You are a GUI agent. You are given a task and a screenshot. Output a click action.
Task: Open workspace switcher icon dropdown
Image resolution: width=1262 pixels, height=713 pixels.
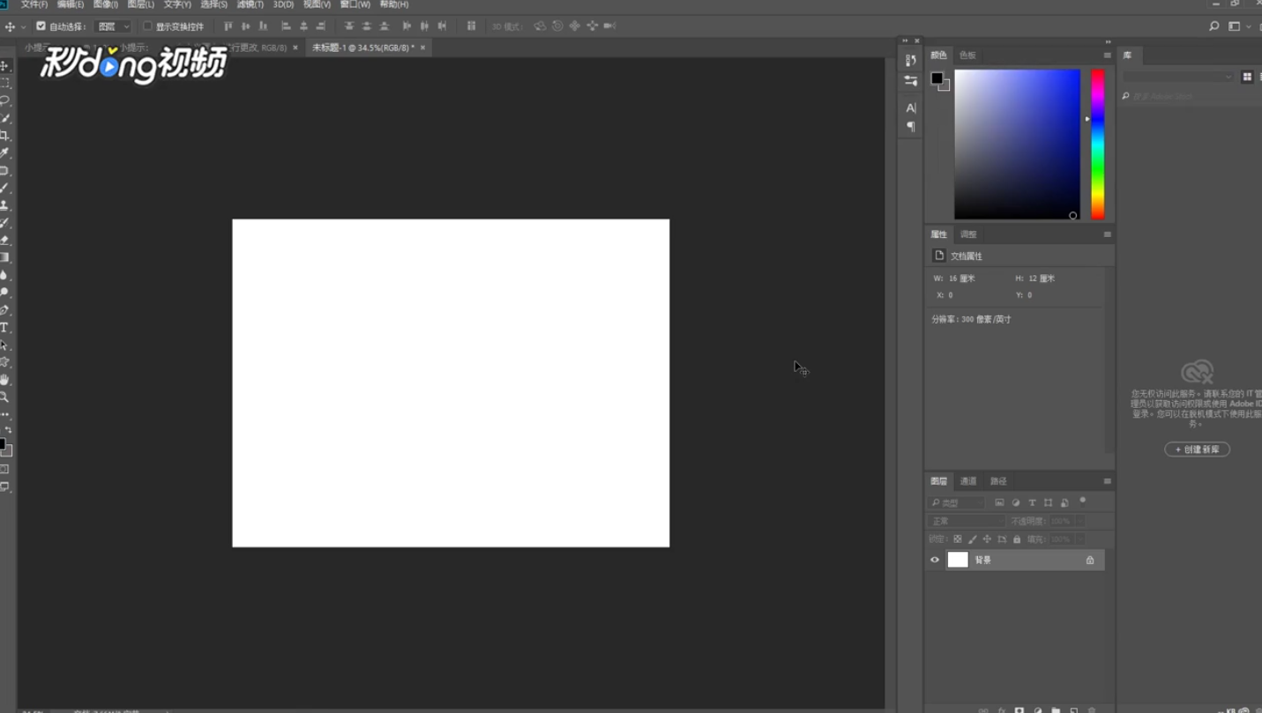[x=1238, y=26]
